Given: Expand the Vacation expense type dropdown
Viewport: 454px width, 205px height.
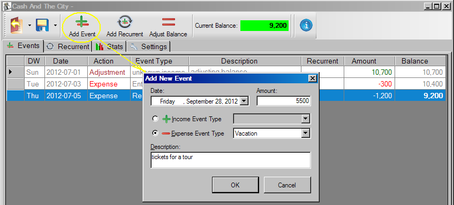Looking at the screenshot, I should [305, 133].
